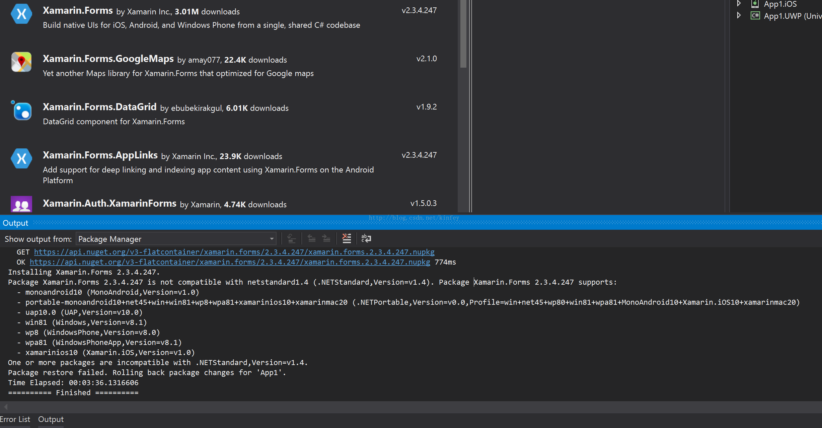This screenshot has height=428, width=822.
Task: Click the Xamarin.Forms.AppLinks package icon
Action: click(21, 158)
